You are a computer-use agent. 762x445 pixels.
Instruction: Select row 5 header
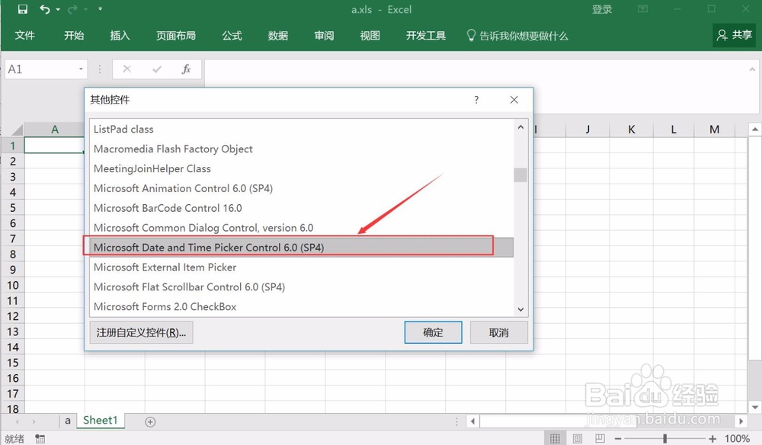tap(13, 208)
